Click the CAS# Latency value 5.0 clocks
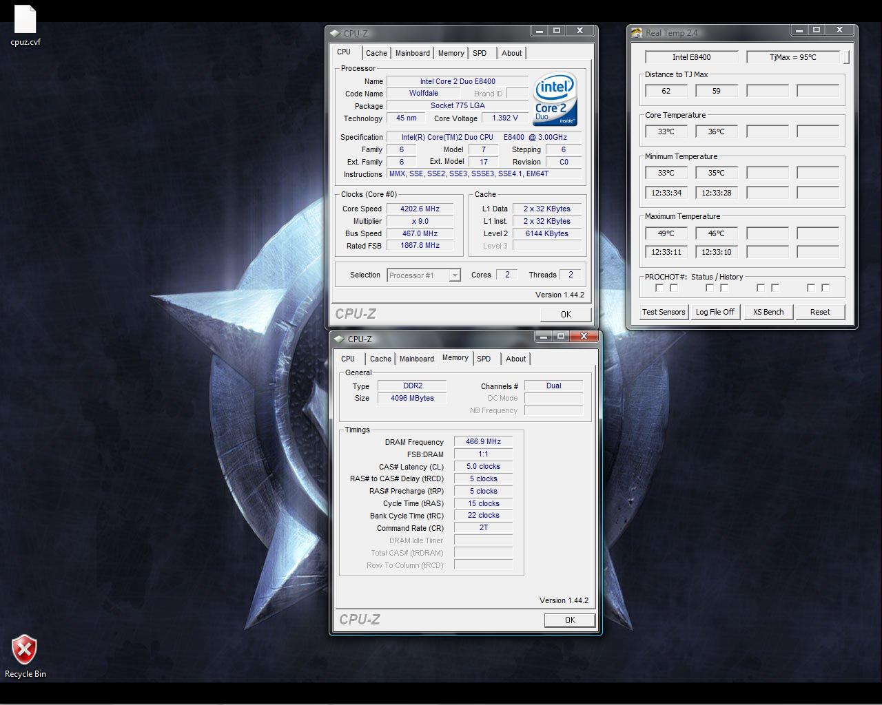 pos(483,466)
